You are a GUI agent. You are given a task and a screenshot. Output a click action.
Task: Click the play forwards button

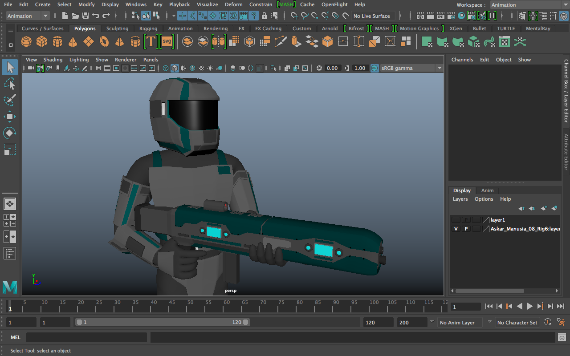530,306
